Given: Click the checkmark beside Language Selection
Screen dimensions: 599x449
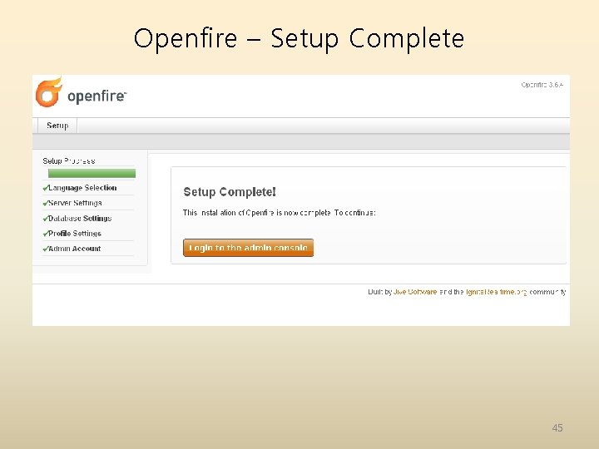Looking at the screenshot, I should pos(46,188).
